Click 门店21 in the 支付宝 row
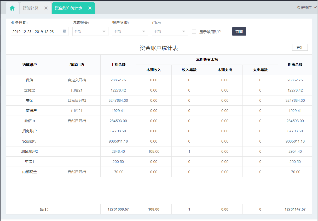318x221 pixels. 77,90
